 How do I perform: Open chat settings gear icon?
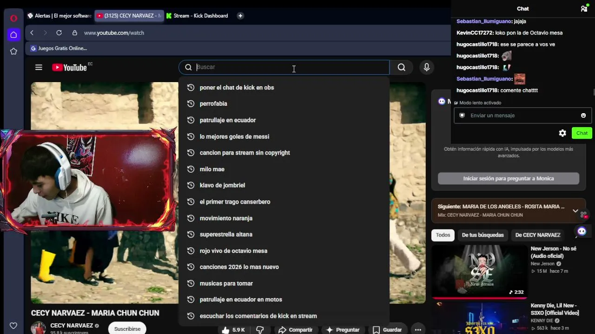point(562,133)
